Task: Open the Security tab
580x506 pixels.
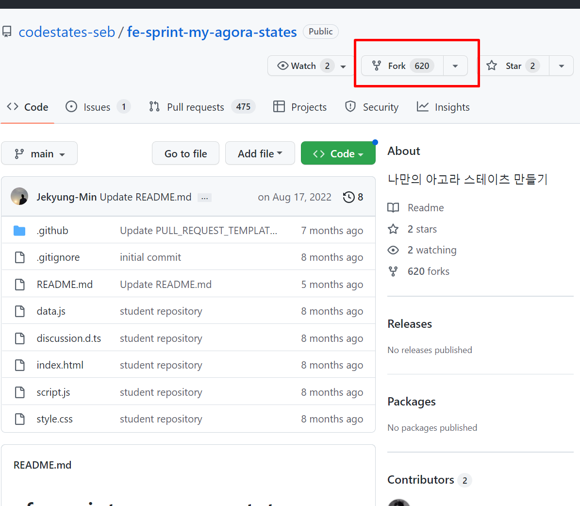Action: click(x=372, y=107)
